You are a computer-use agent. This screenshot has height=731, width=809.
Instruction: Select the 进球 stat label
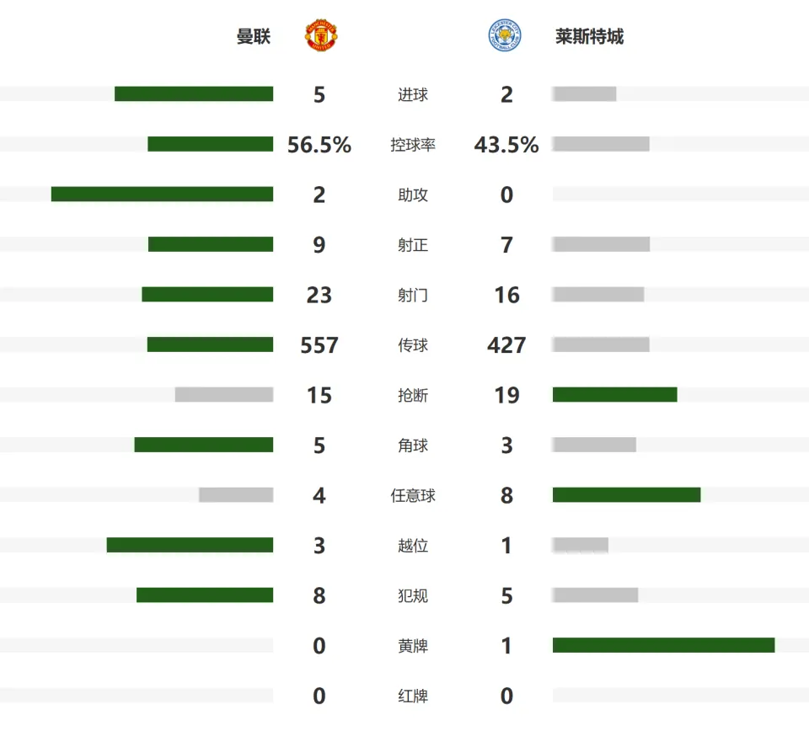413,95
